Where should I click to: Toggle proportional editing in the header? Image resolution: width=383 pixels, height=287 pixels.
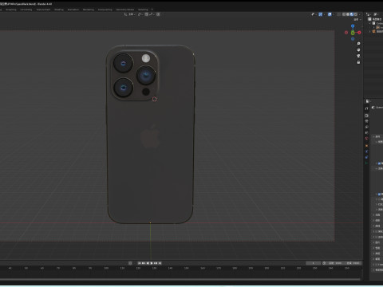tap(158, 14)
